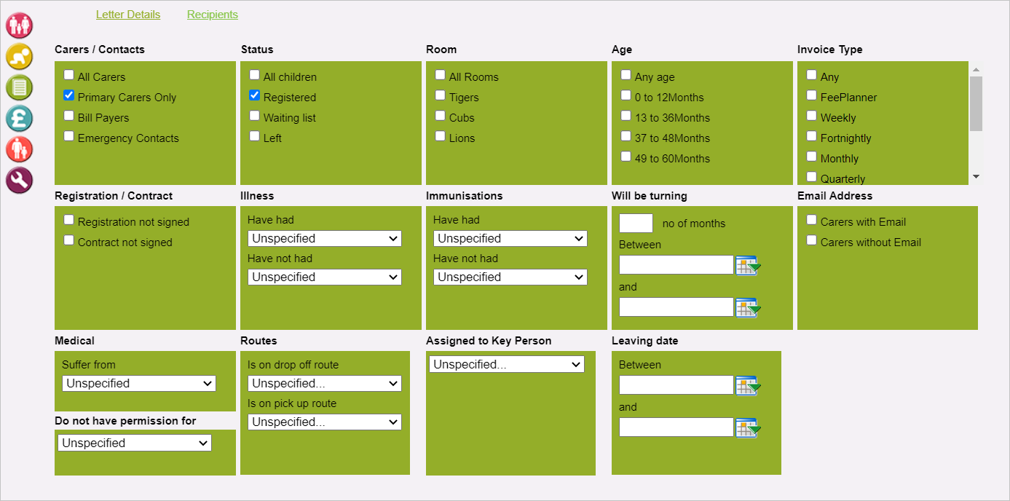Enable the Carers with Email checkbox
This screenshot has width=1010, height=501.
(x=811, y=220)
